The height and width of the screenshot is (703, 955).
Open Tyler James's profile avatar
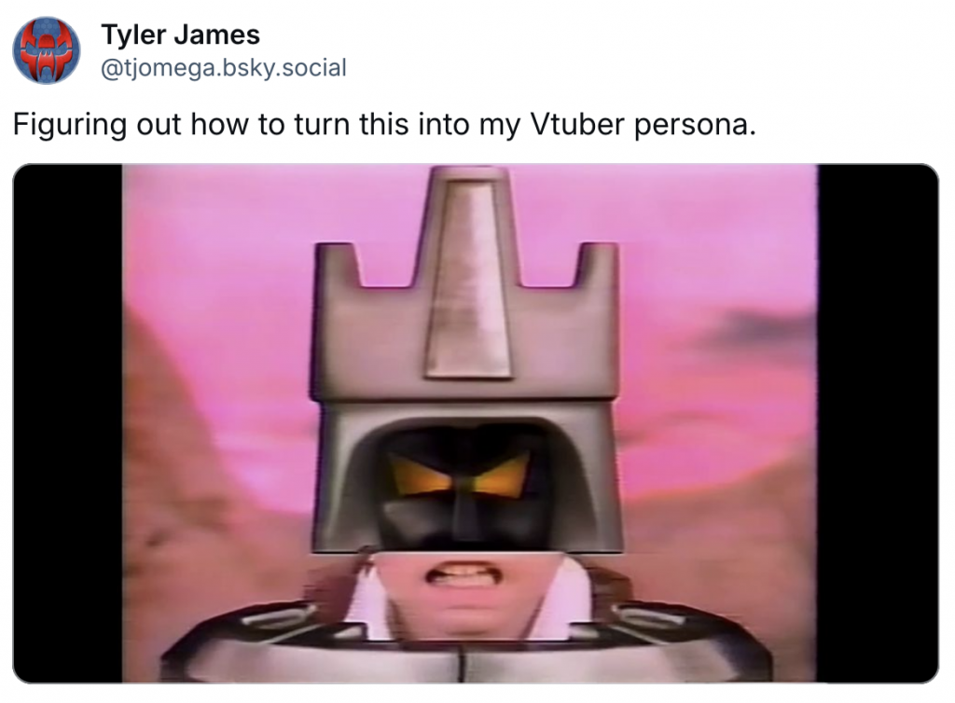tap(47, 50)
